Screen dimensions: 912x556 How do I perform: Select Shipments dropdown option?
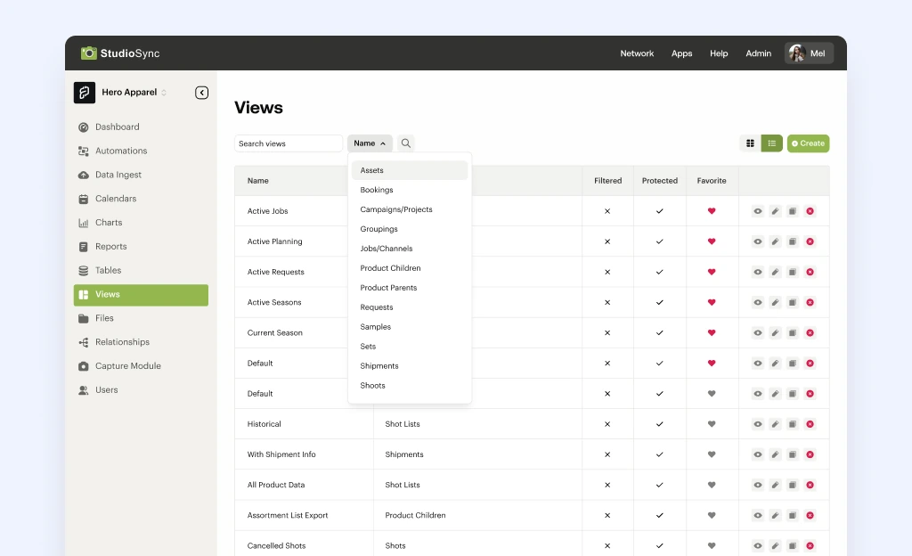click(410, 366)
